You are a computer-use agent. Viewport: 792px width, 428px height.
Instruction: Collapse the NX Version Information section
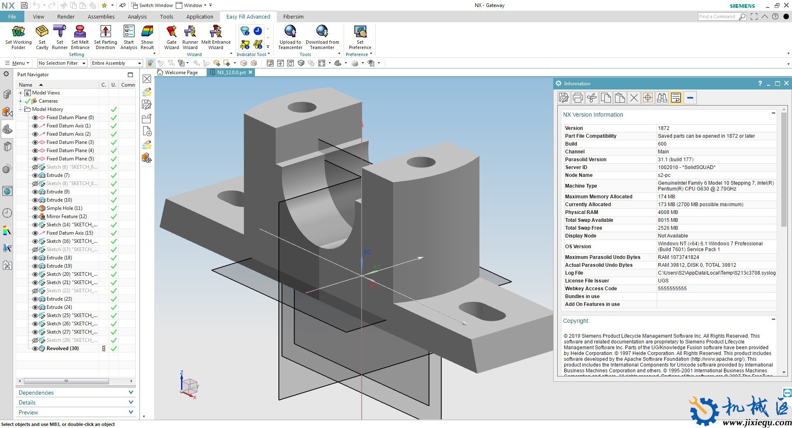click(773, 113)
